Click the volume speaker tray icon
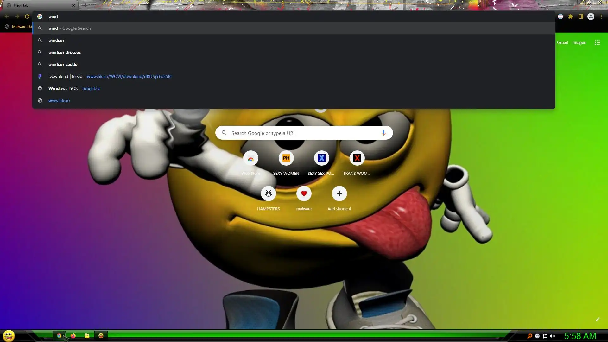Screen dimensions: 608x342 pos(553,336)
